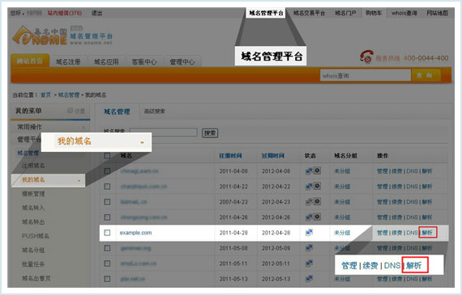Open 模板管理 in the sidebar
Image resolution: width=462 pixels, height=295 pixels.
pyautogui.click(x=33, y=194)
